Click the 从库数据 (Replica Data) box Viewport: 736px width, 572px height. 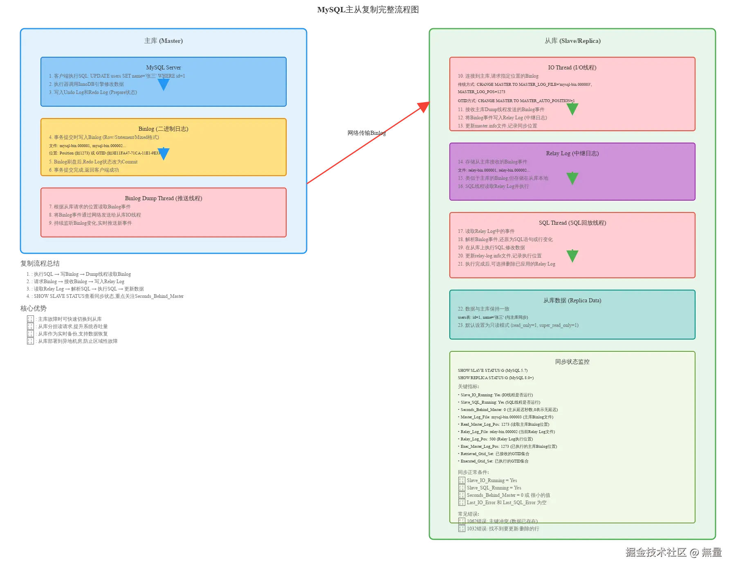(x=572, y=314)
